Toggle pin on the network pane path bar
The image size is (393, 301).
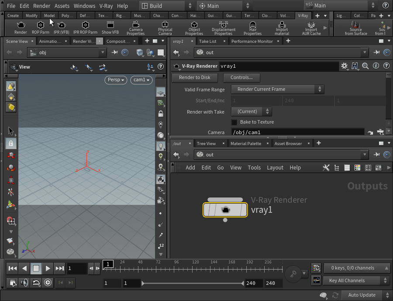tap(376, 155)
